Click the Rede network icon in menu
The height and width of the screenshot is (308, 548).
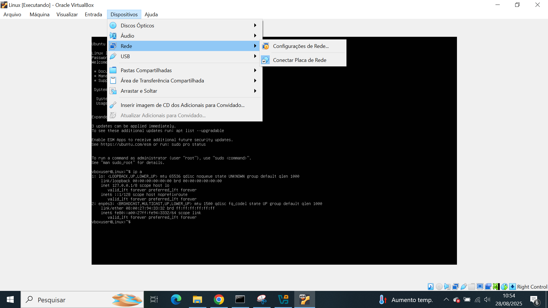[113, 46]
